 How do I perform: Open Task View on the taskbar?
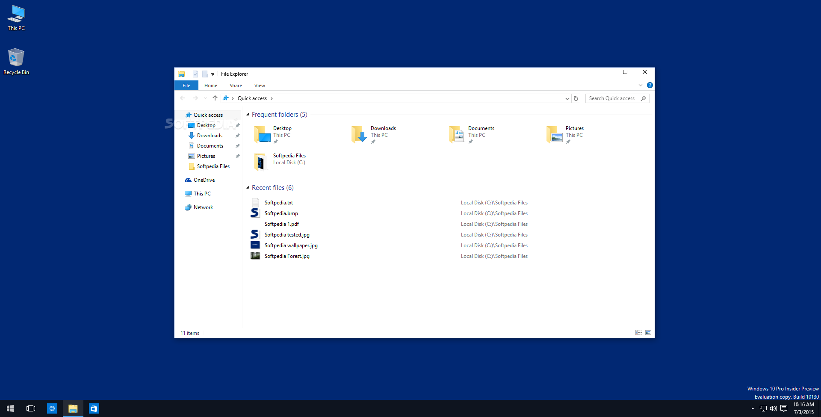31,408
